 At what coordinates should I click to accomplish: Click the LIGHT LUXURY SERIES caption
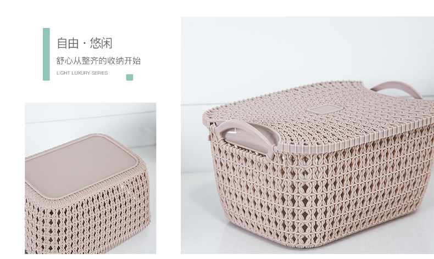pyautogui.click(x=82, y=73)
